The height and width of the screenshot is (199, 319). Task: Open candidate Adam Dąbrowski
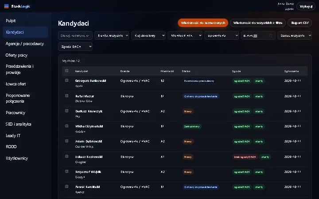point(89,141)
